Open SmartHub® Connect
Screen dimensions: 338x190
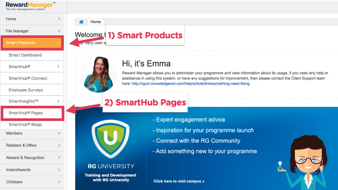(x=32, y=78)
